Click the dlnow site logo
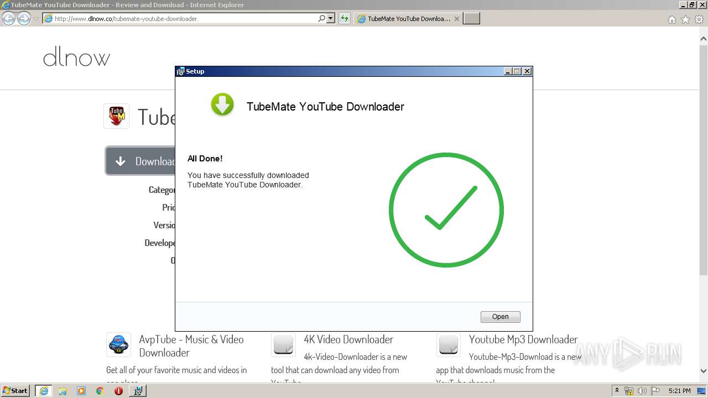 coord(76,57)
